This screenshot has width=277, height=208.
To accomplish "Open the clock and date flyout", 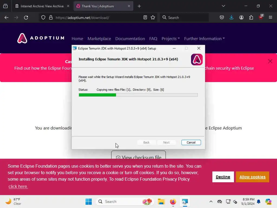I will pyautogui.click(x=248, y=201).
